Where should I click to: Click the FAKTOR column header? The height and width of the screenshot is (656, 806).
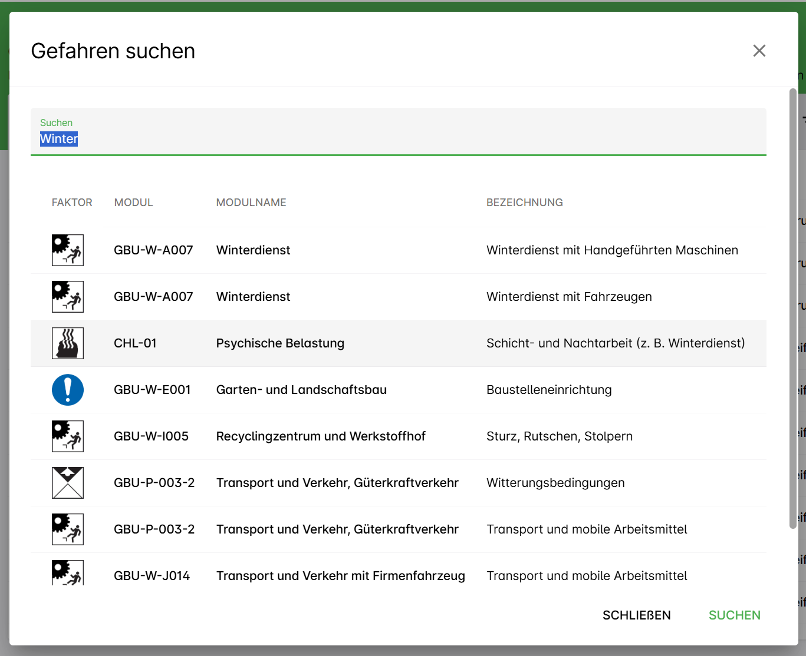click(x=72, y=203)
